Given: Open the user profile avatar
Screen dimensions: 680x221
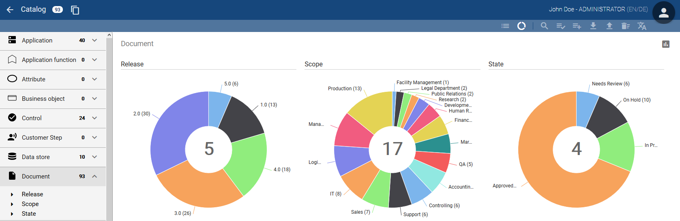Looking at the screenshot, I should (x=663, y=13).
